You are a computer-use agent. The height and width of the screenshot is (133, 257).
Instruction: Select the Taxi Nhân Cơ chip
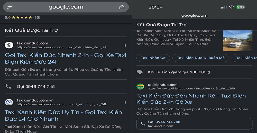point(153,58)
